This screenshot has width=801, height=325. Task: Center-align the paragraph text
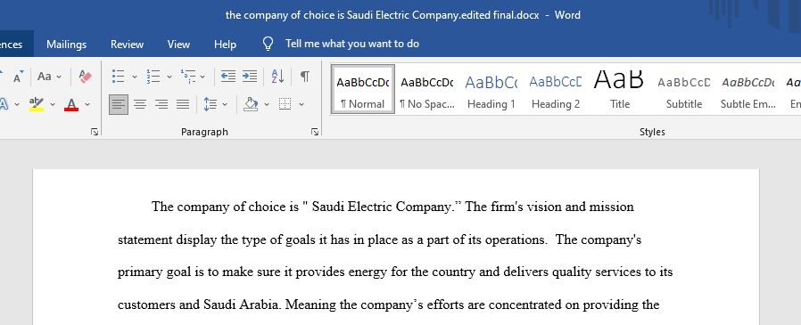pyautogui.click(x=140, y=104)
